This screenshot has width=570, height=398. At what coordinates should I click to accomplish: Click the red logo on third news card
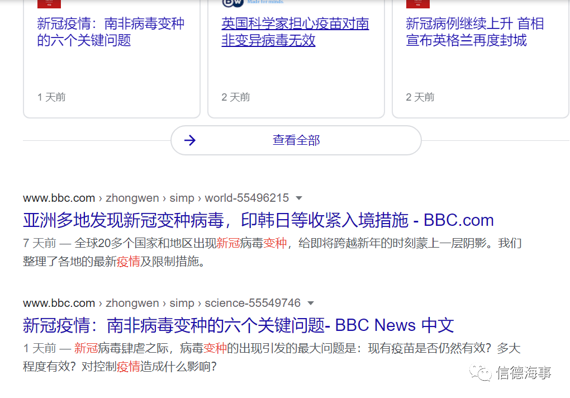pos(417,3)
